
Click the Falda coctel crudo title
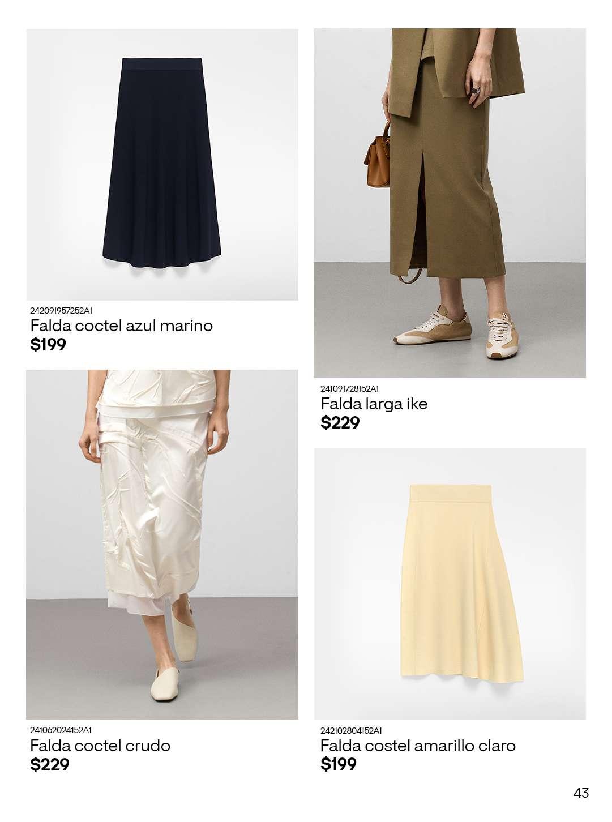100,746
